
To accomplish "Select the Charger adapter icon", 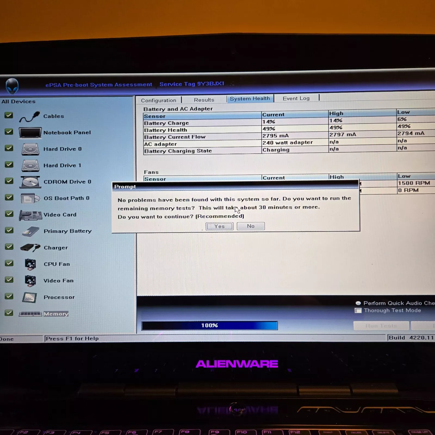I will [30, 248].
